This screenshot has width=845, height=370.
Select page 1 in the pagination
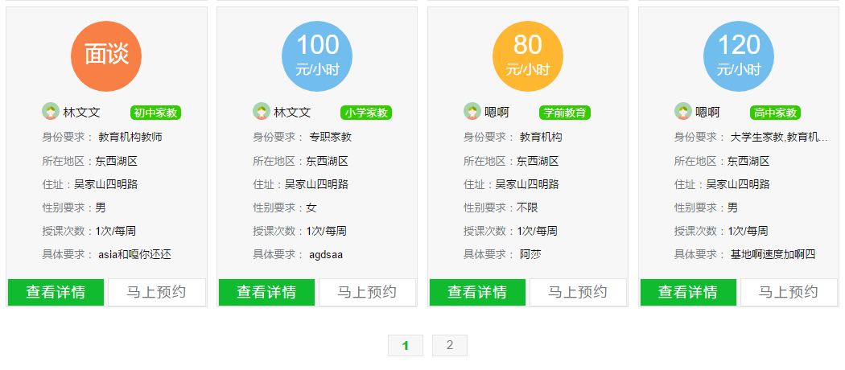point(406,346)
